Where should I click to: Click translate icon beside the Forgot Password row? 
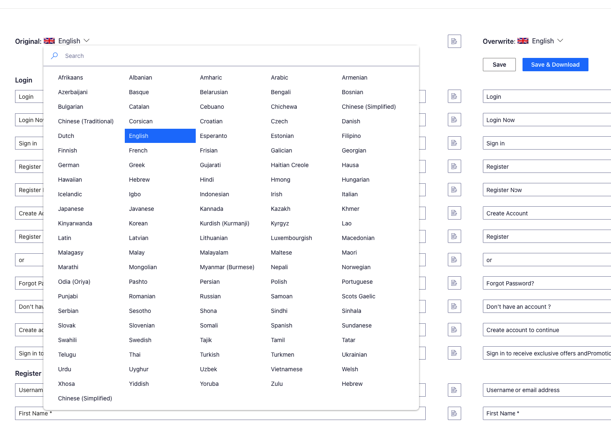point(454,283)
